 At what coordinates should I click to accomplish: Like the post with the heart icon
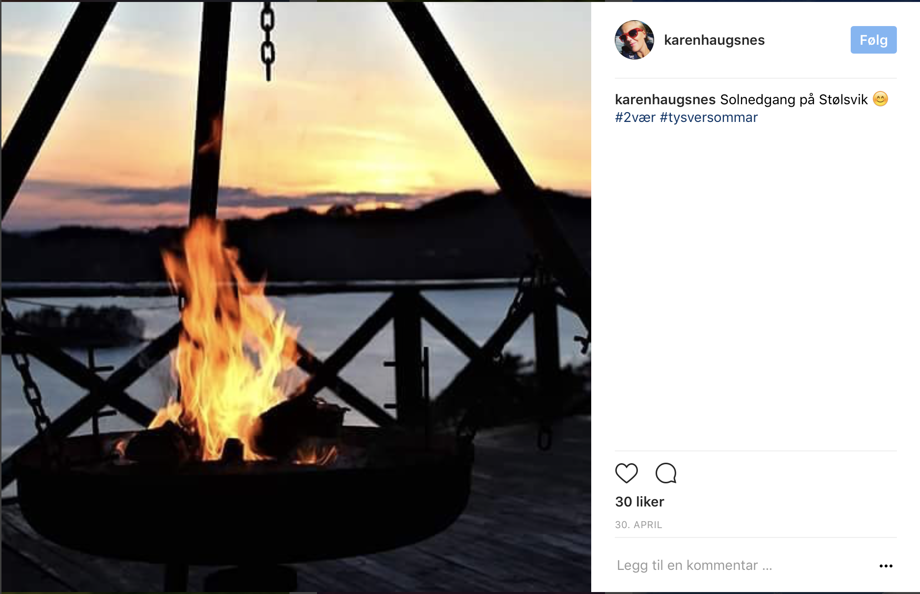pos(627,473)
